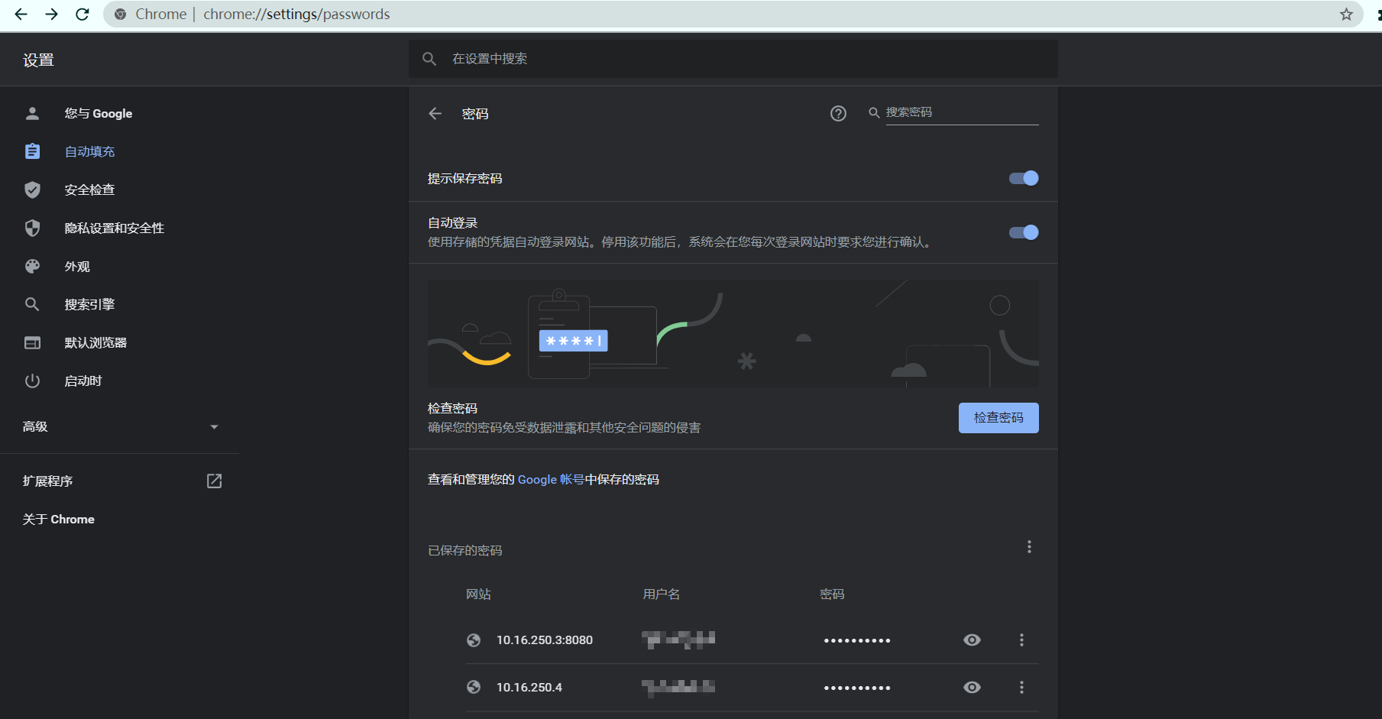The height and width of the screenshot is (719, 1382).
Task: Expand the 高级 section
Action: (214, 426)
